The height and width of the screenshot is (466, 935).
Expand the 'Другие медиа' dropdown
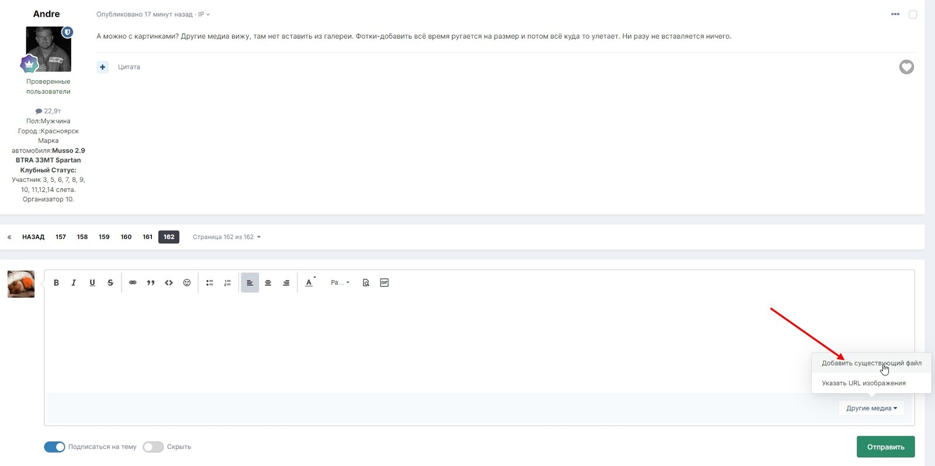[x=871, y=408]
